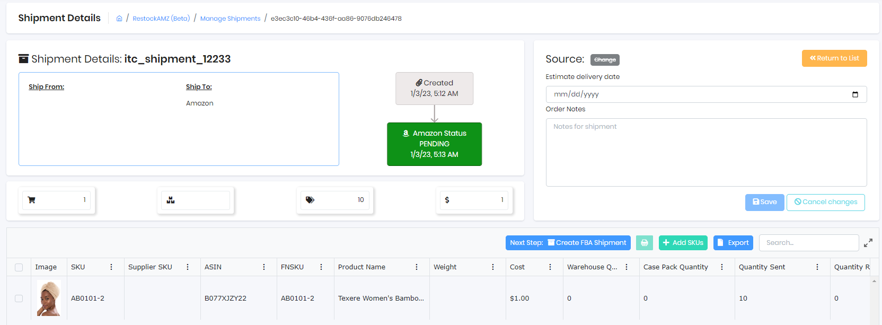Click Add SKUs button
The height and width of the screenshot is (325, 882).
(683, 243)
